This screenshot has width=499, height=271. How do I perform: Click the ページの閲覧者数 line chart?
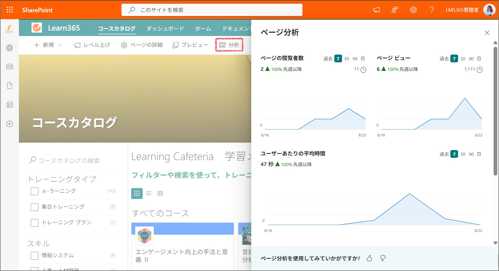click(x=315, y=114)
